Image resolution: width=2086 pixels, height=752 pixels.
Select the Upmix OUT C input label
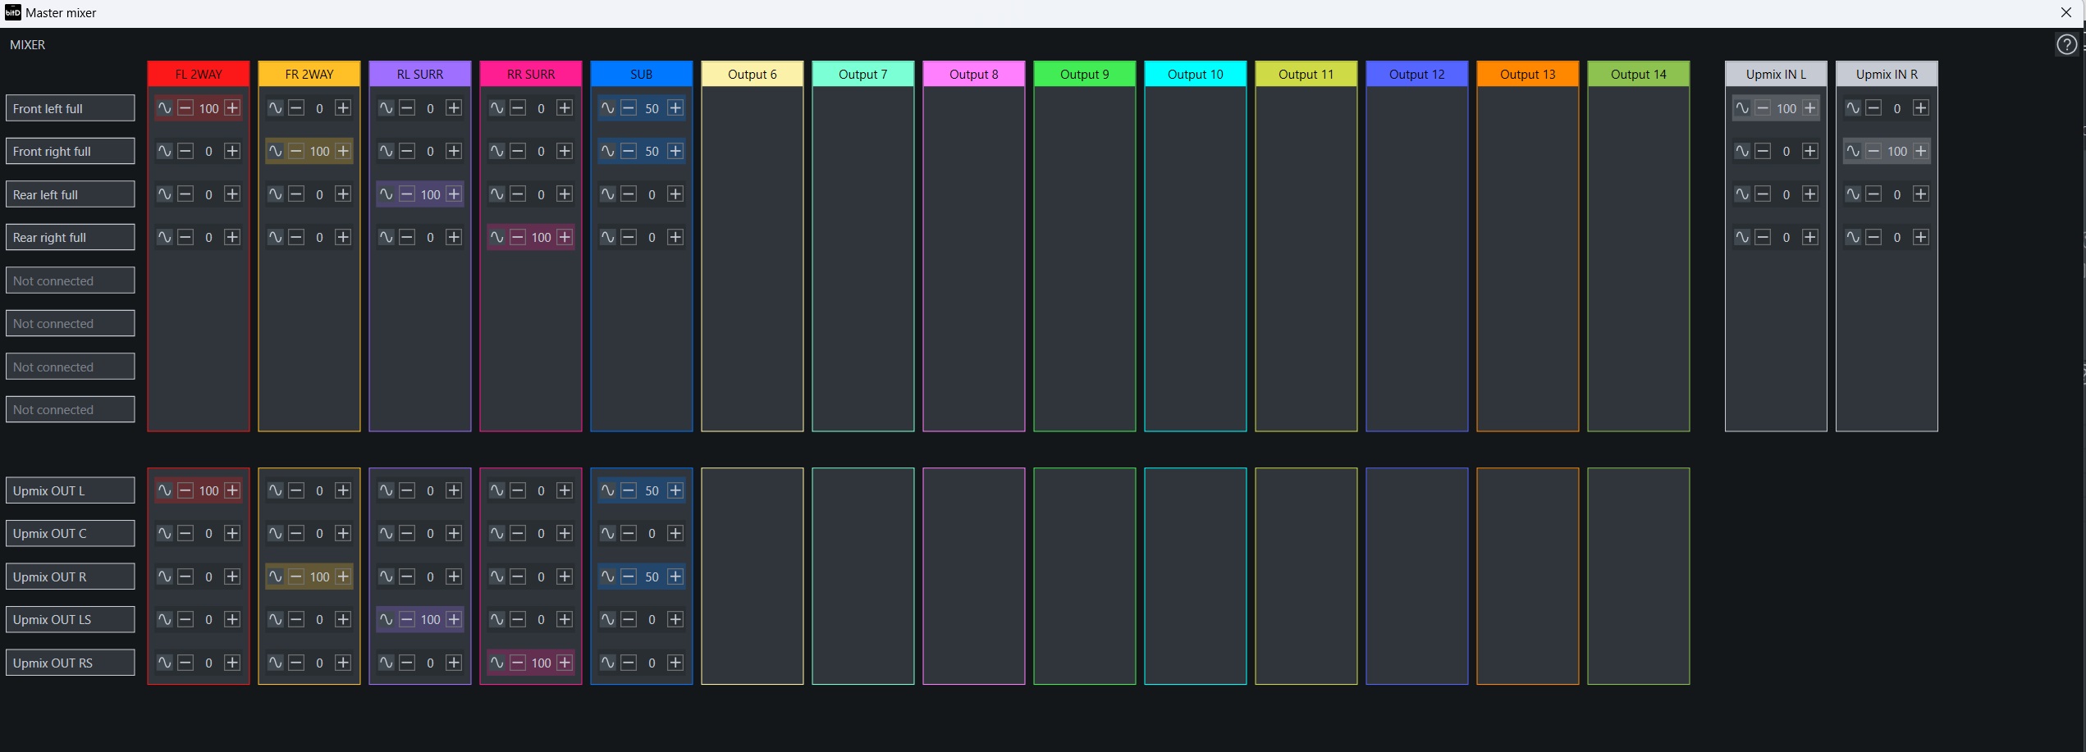(71, 534)
